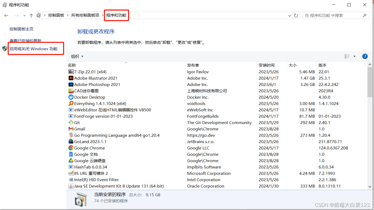This screenshot has width=374, height=210.
Task: Go back with the back arrow
Action: (6, 16)
